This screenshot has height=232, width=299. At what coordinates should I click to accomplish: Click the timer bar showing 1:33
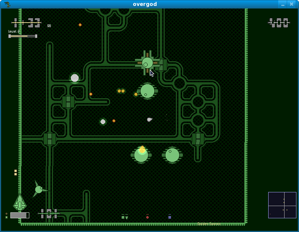click(26, 23)
